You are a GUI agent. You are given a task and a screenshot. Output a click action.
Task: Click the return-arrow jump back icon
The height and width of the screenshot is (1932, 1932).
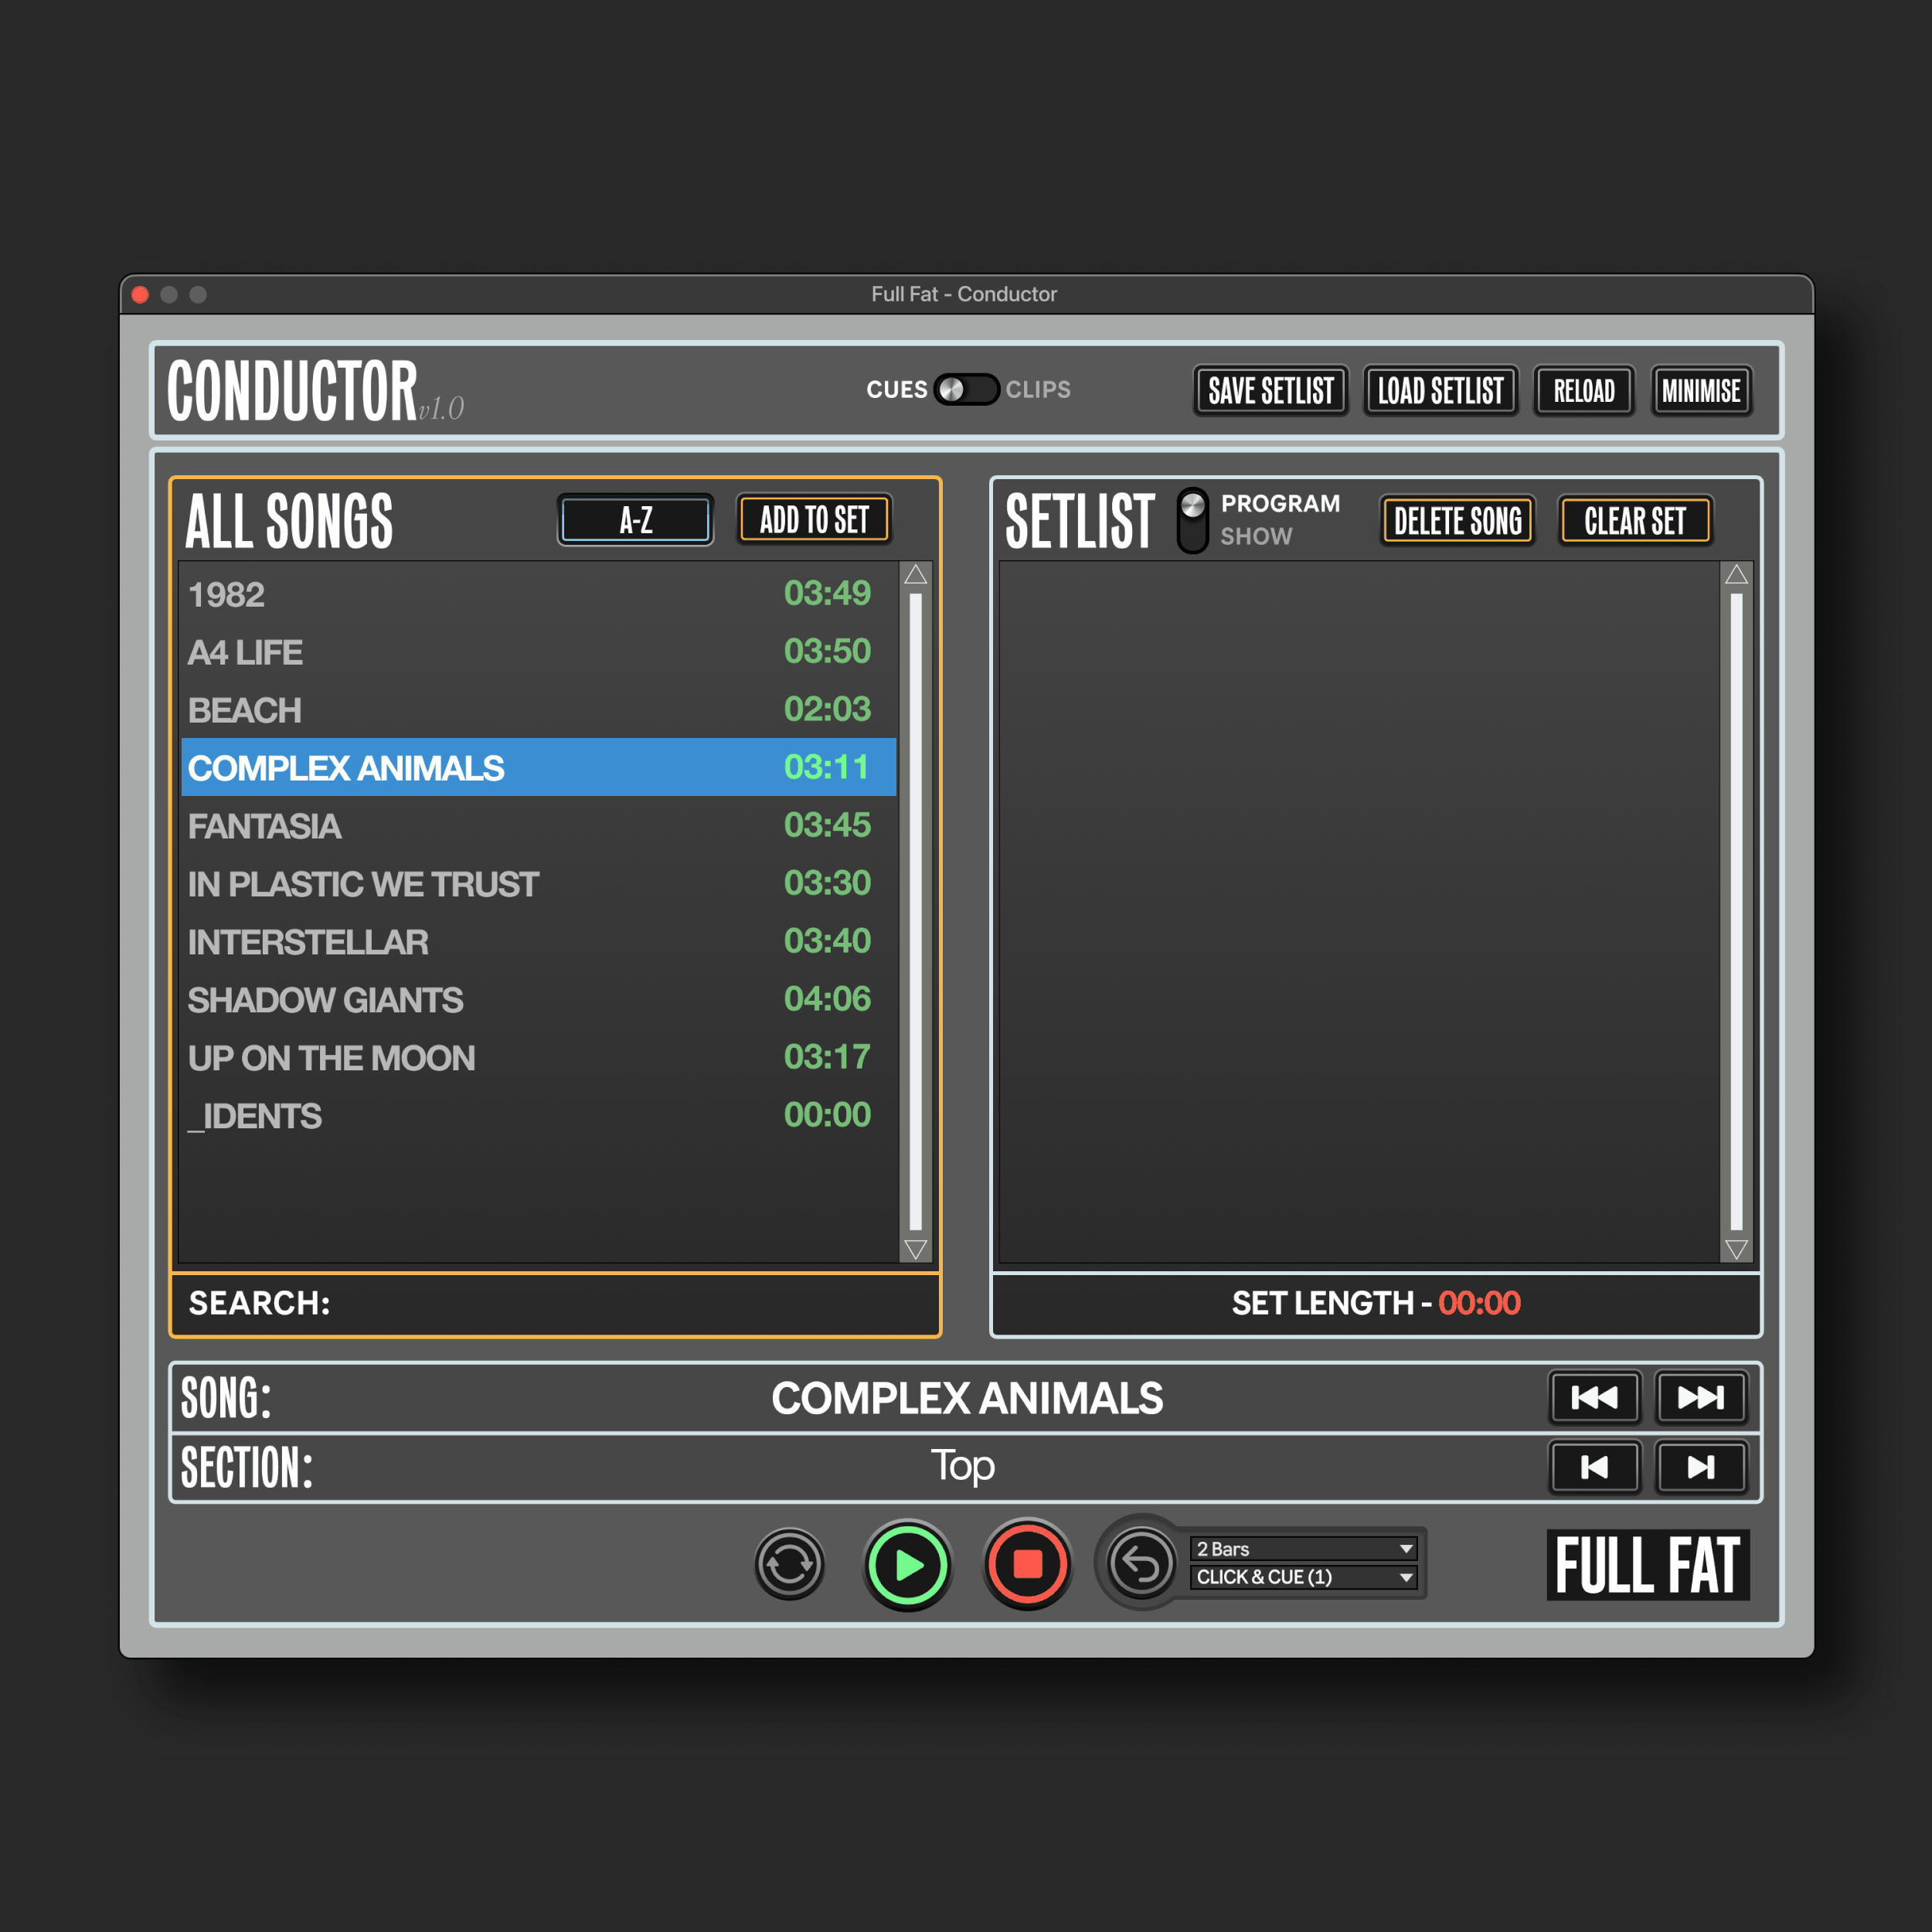[x=1141, y=1564]
